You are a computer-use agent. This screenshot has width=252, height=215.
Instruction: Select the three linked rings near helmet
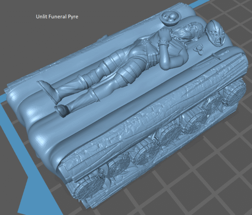tap(198, 49)
